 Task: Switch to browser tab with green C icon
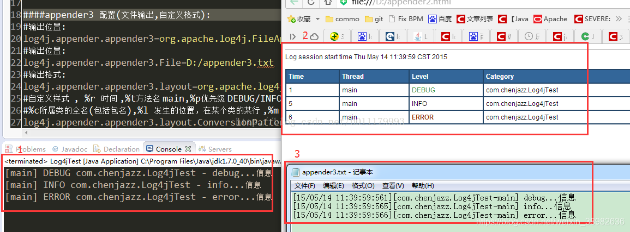588,36
